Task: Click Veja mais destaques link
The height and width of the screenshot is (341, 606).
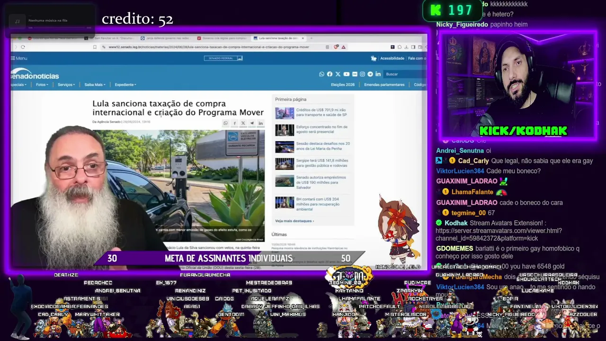Action: coord(294,221)
